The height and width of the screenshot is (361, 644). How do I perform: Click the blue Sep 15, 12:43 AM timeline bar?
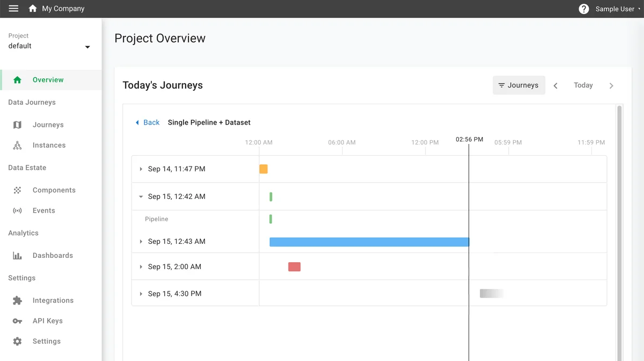(369, 242)
